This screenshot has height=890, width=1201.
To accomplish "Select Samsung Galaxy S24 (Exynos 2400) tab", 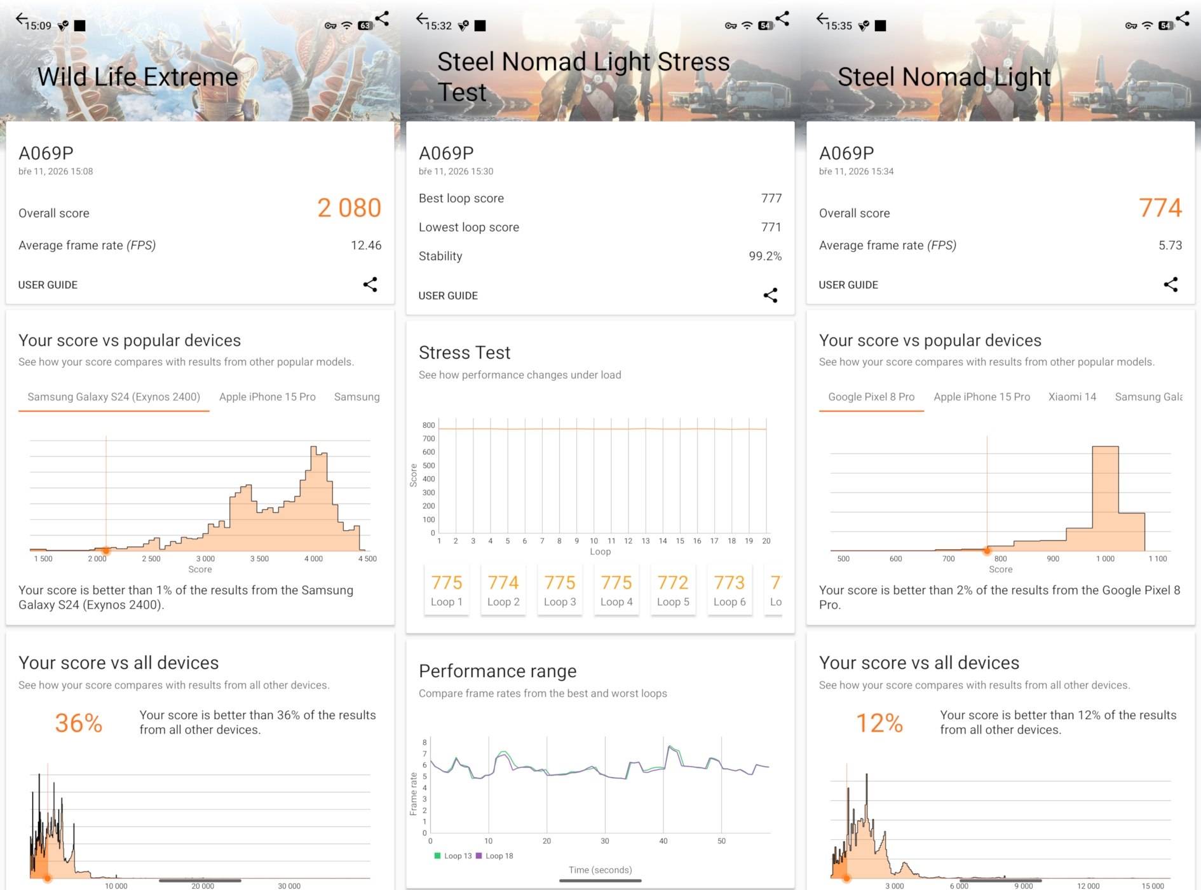I will [114, 397].
